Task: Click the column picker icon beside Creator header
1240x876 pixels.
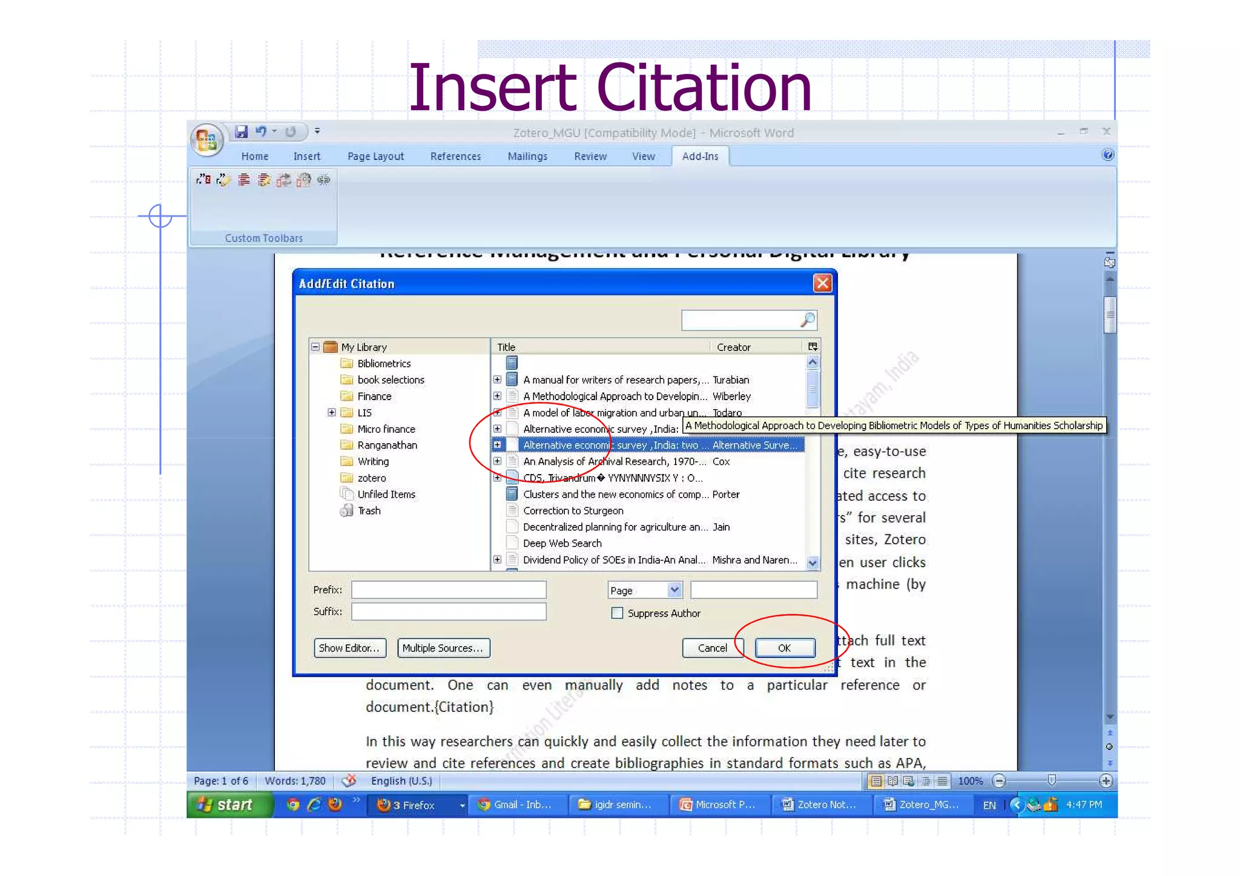Action: tap(813, 347)
